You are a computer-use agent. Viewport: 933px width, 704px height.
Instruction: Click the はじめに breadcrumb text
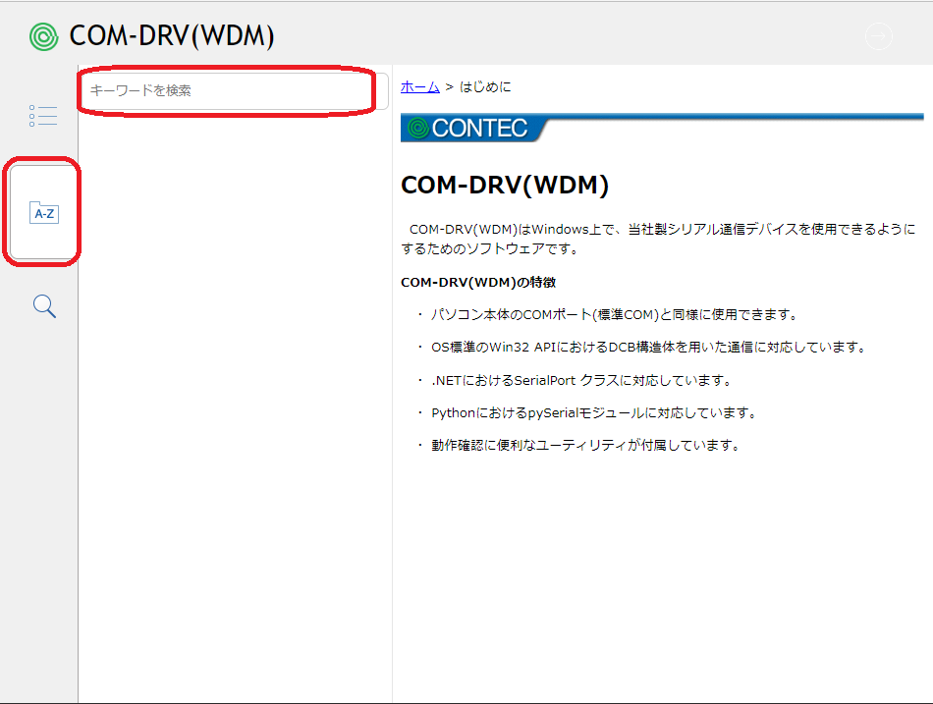point(485,86)
